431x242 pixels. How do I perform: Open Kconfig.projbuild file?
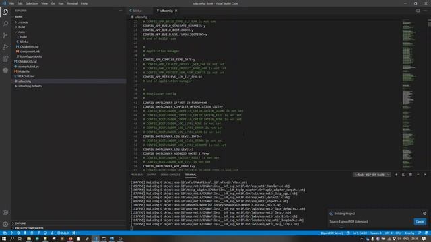point(69,56)
